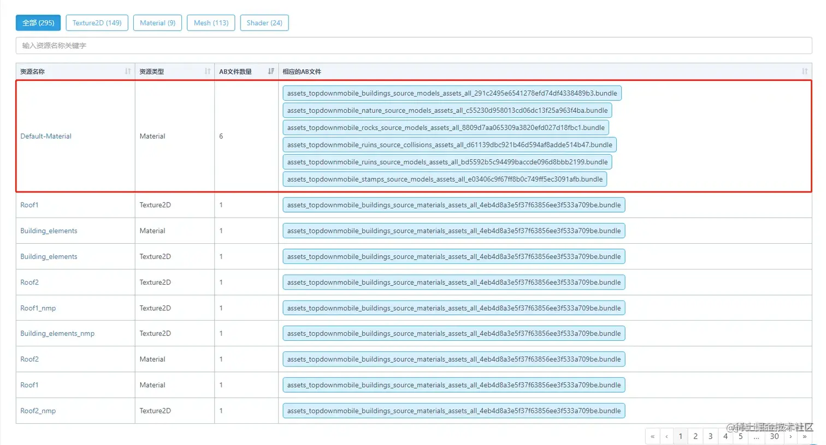Sort by resource type column icon

208,71
